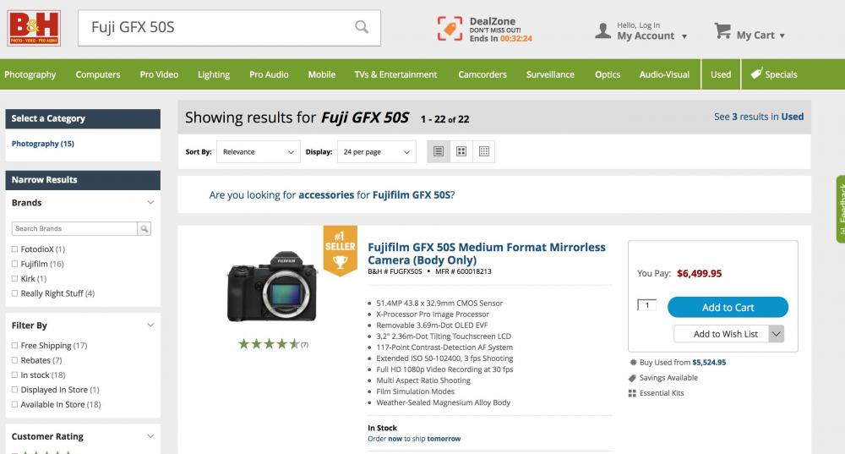Switch to medium grid view icon

[x=461, y=151]
